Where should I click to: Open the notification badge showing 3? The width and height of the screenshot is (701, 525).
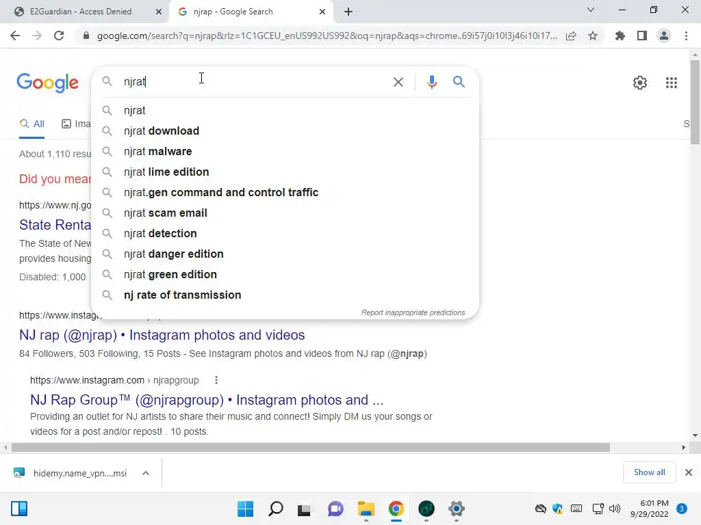681,509
